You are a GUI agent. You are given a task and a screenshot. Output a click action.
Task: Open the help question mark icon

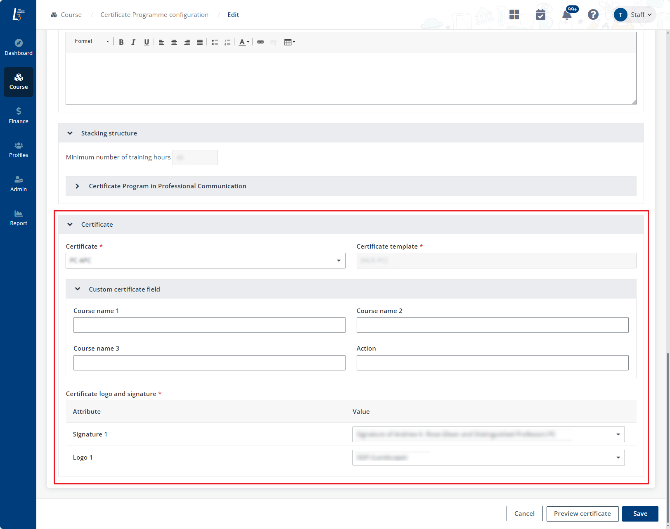pyautogui.click(x=593, y=15)
